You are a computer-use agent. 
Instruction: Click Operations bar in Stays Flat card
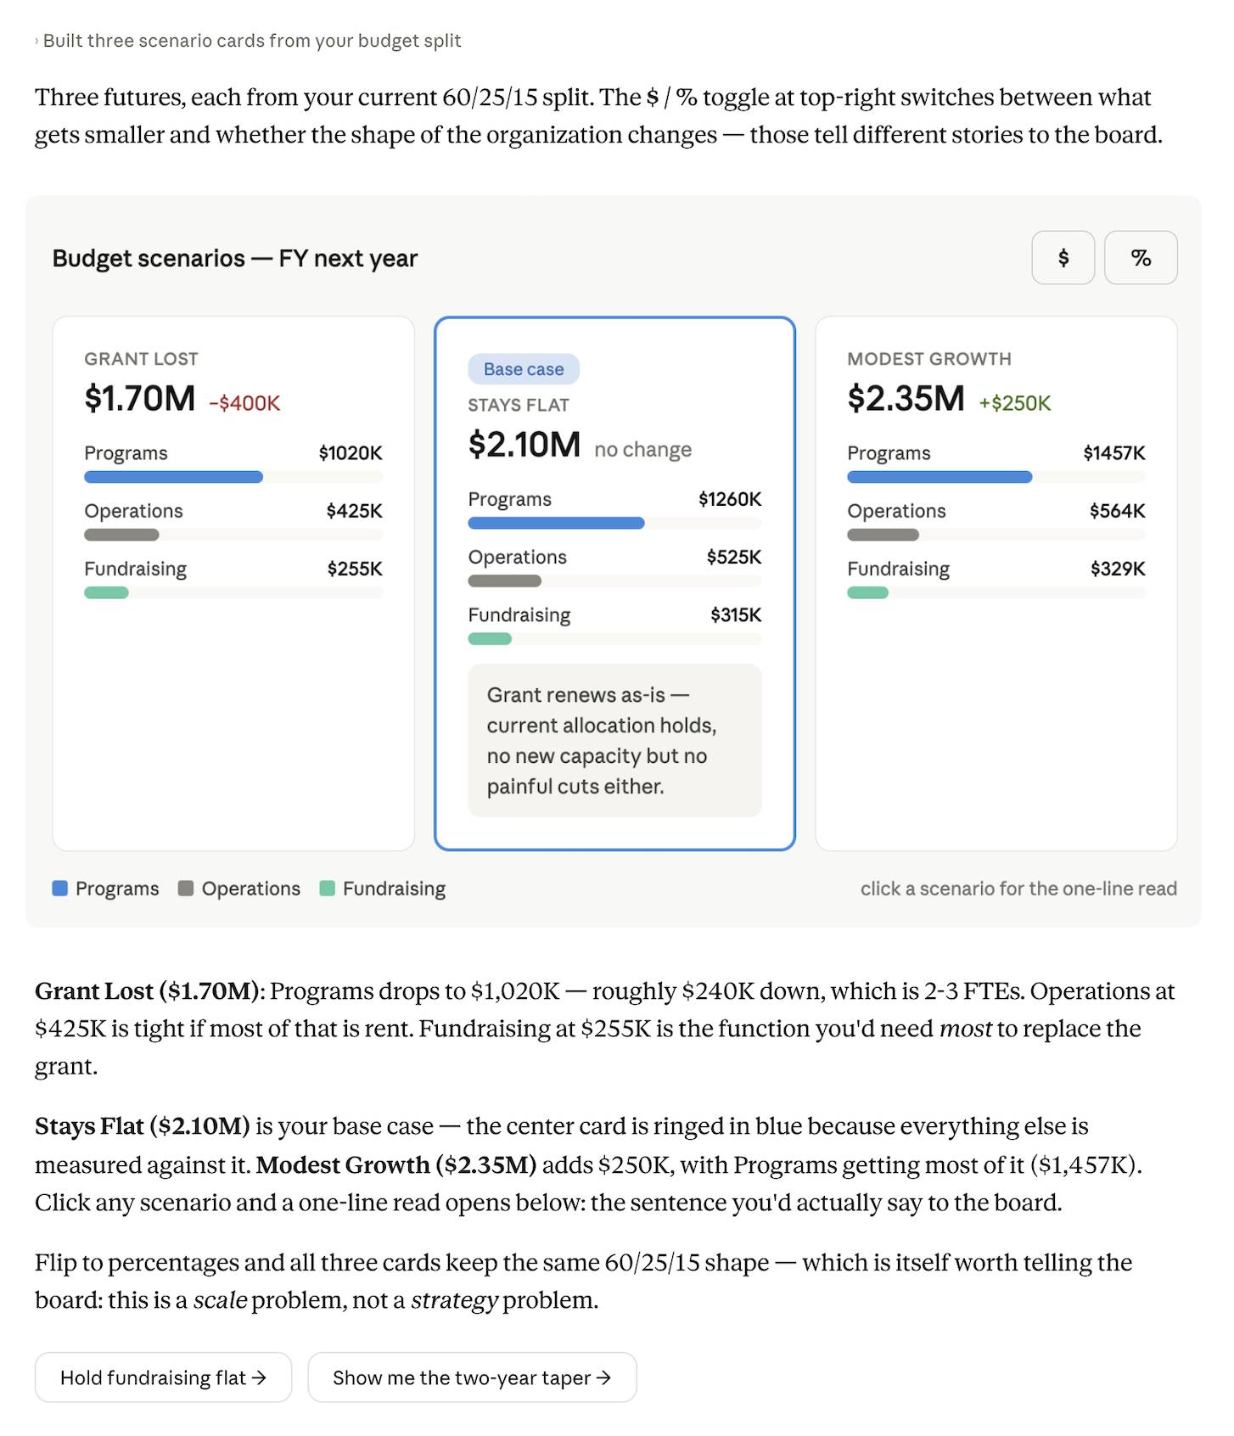[x=504, y=581]
